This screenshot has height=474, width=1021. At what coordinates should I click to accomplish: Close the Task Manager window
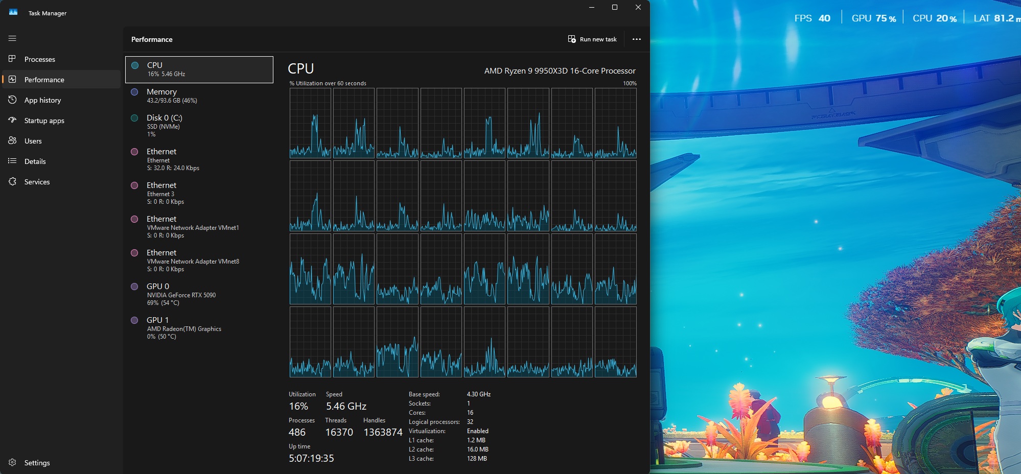click(638, 7)
